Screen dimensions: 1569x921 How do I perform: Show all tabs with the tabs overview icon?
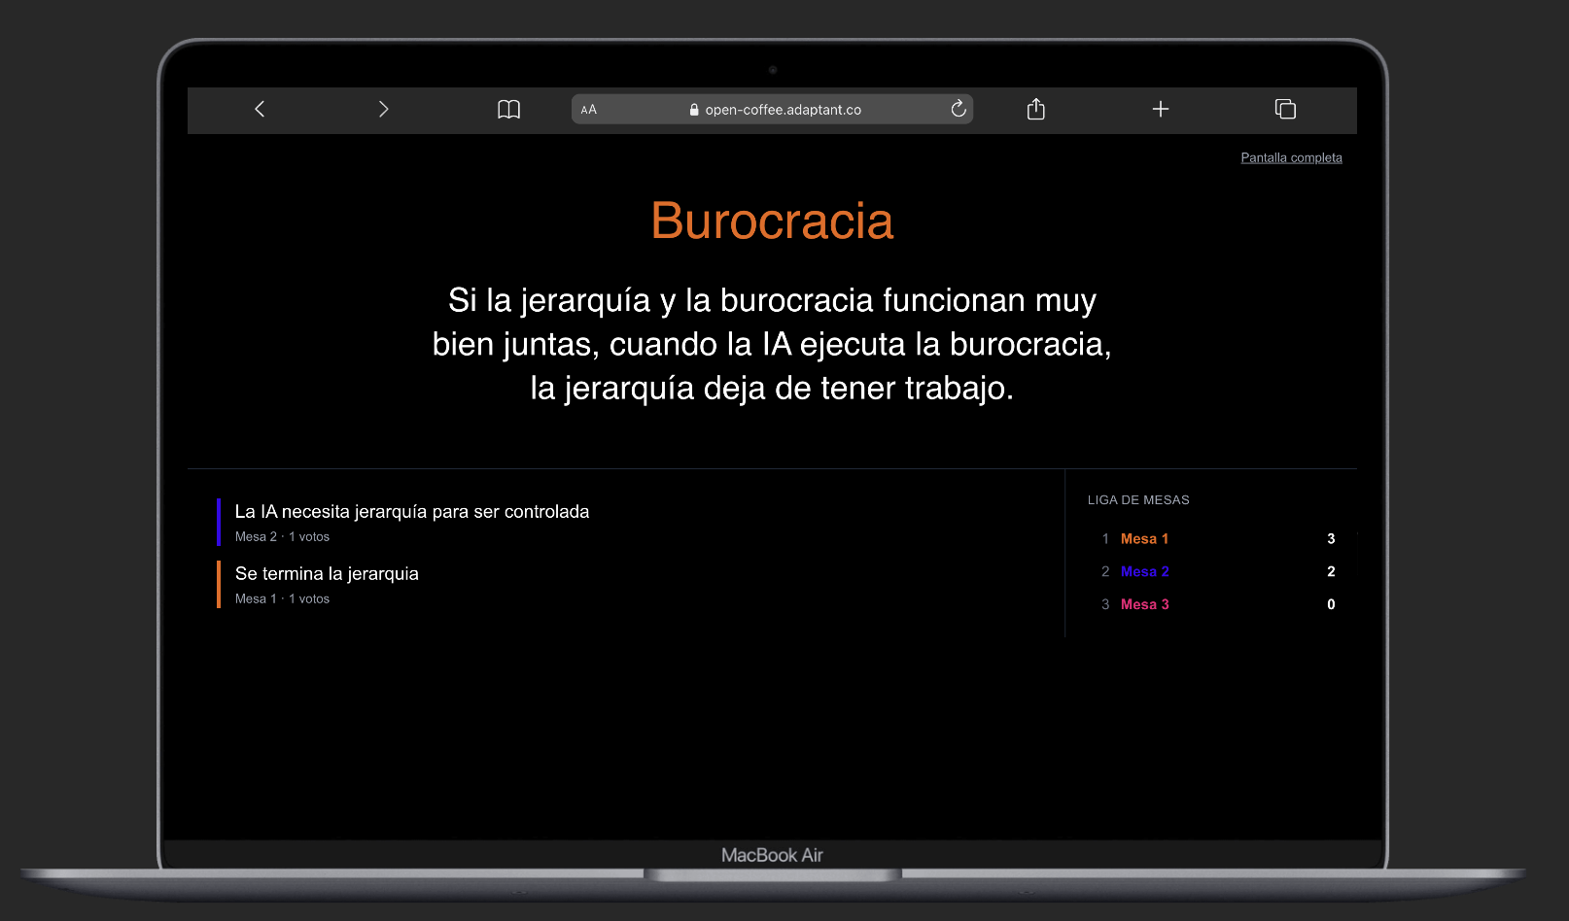click(x=1285, y=109)
